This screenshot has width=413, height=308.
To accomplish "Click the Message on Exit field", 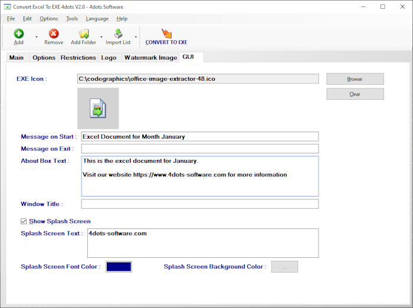I will (x=200, y=149).
